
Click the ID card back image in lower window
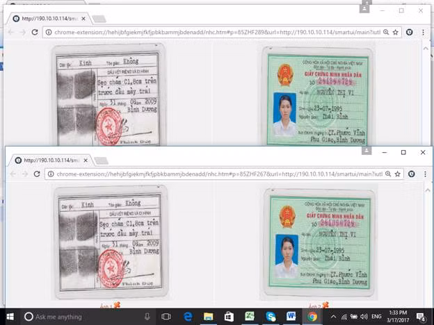click(x=111, y=242)
